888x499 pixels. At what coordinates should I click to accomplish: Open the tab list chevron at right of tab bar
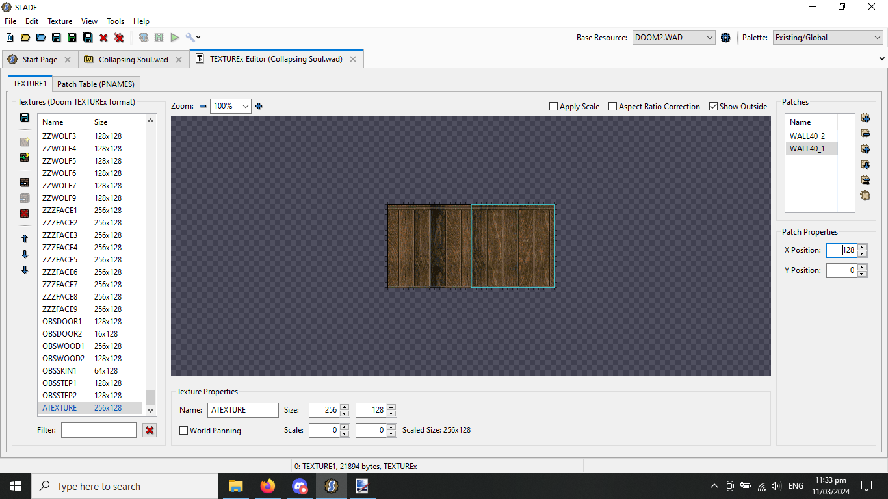point(882,59)
